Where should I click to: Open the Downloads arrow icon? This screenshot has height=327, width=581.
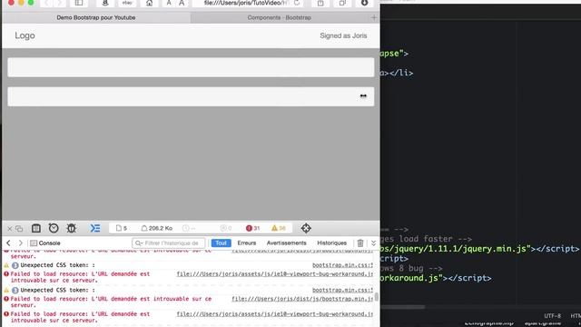pos(364,3)
